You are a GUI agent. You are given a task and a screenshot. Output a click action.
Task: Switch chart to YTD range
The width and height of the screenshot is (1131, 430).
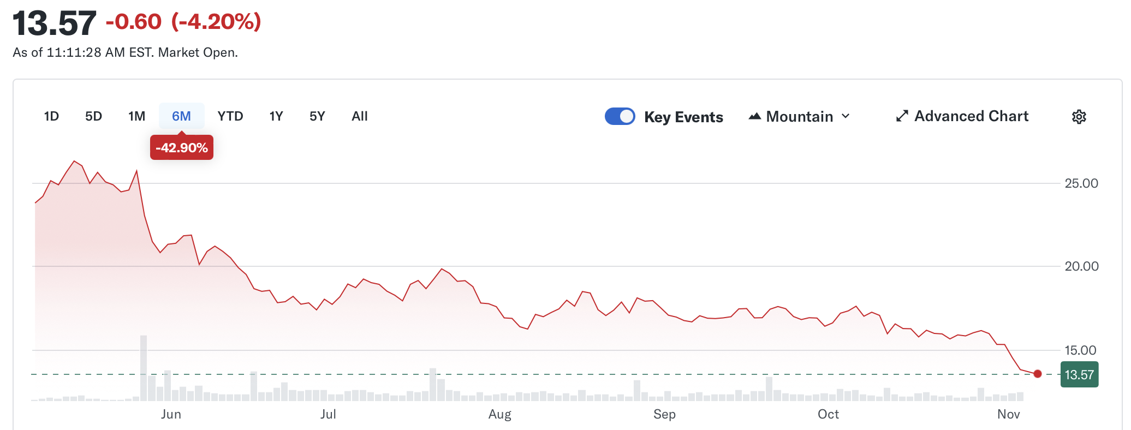click(230, 116)
